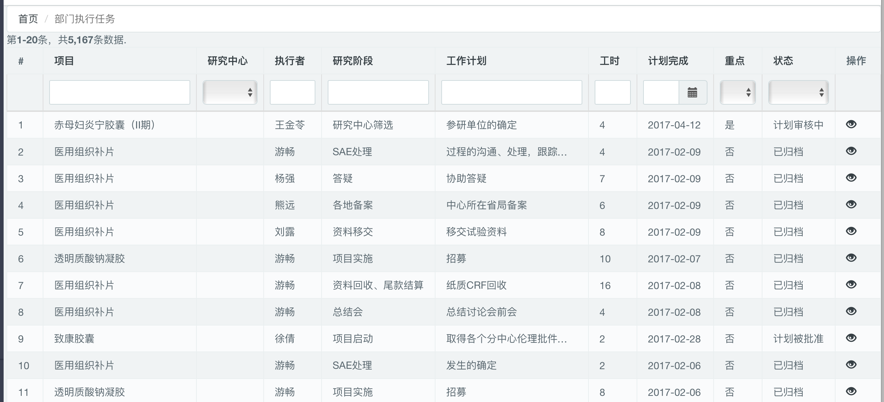Click 计划审核中 status cell

798,125
